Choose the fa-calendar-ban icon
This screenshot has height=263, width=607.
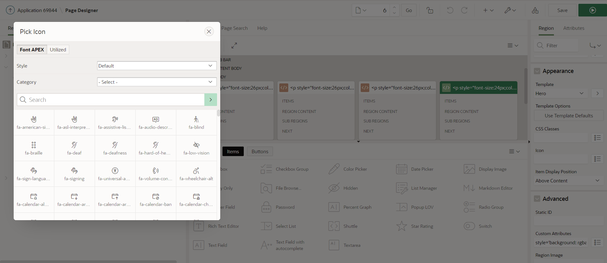156,200
